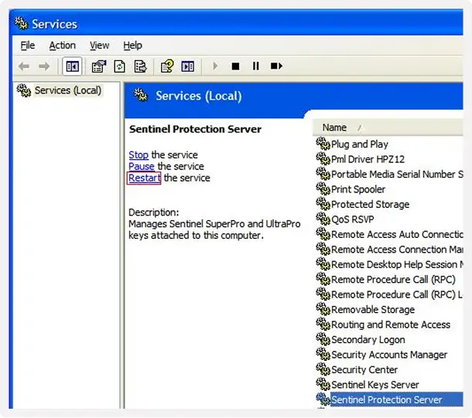This screenshot has height=418, width=472.
Task: Click the Restart Service toolbar button
Action: point(276,66)
